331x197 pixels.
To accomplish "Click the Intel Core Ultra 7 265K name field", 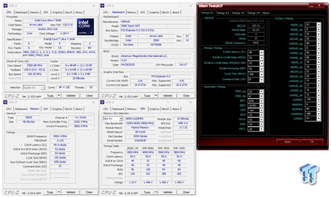I will 48,20.
